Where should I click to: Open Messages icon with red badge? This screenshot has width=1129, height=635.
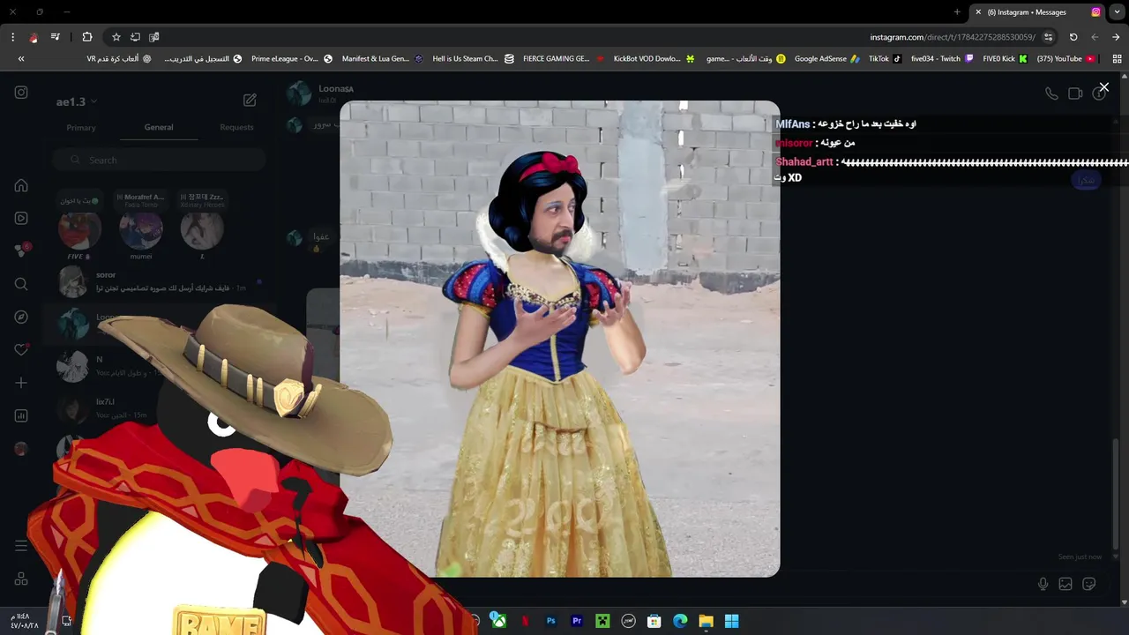pos(21,250)
